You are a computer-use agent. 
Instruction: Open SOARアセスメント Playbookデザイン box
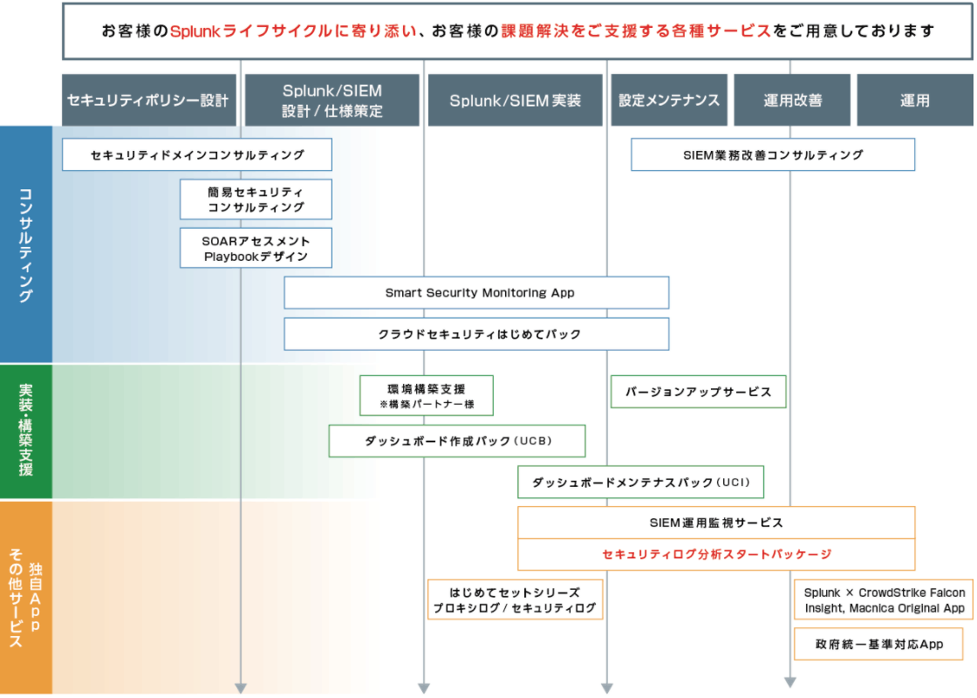click(256, 248)
